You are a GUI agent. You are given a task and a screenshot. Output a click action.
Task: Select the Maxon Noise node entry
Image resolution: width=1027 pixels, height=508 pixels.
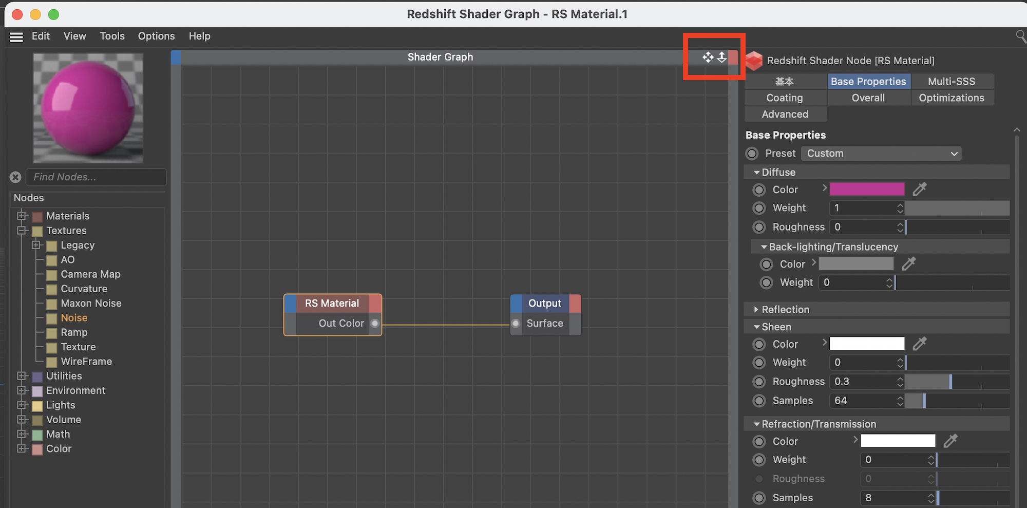tap(91, 304)
